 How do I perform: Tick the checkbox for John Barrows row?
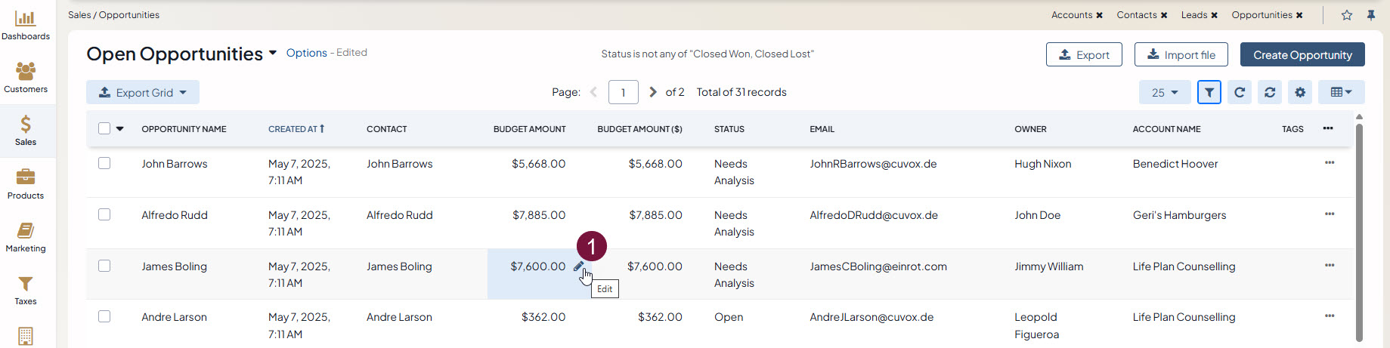point(104,164)
